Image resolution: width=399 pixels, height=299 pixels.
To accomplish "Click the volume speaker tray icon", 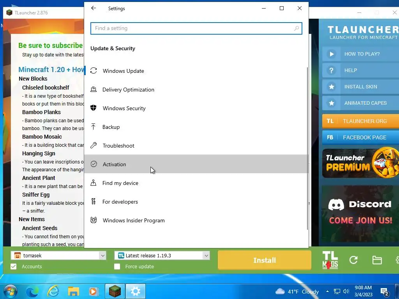I will click(346, 291).
